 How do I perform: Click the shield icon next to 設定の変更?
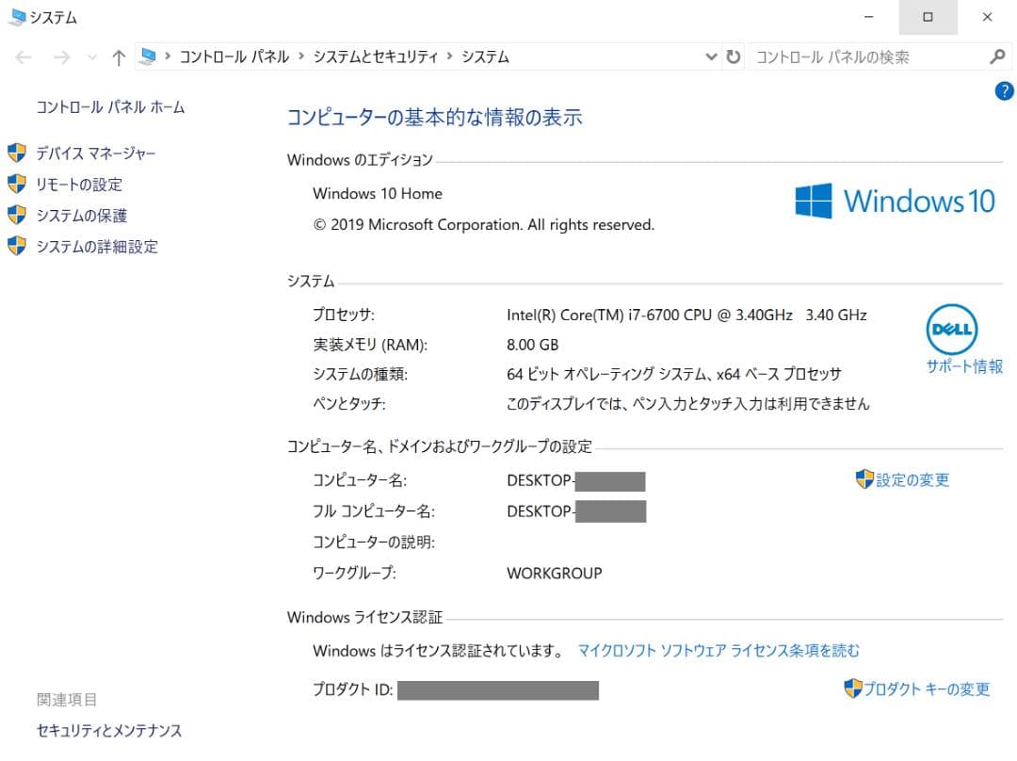tap(864, 479)
